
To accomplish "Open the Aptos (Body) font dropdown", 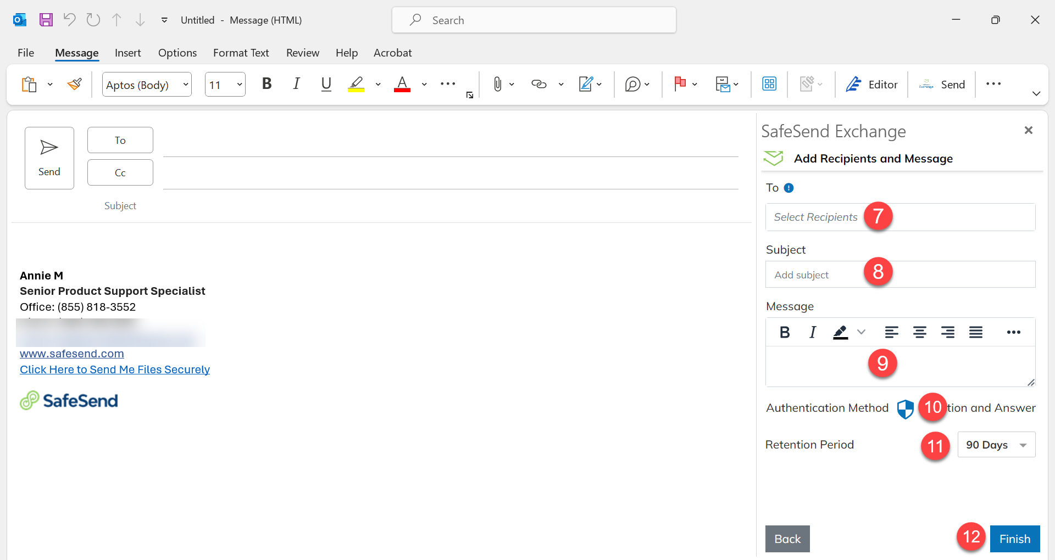I will point(185,85).
